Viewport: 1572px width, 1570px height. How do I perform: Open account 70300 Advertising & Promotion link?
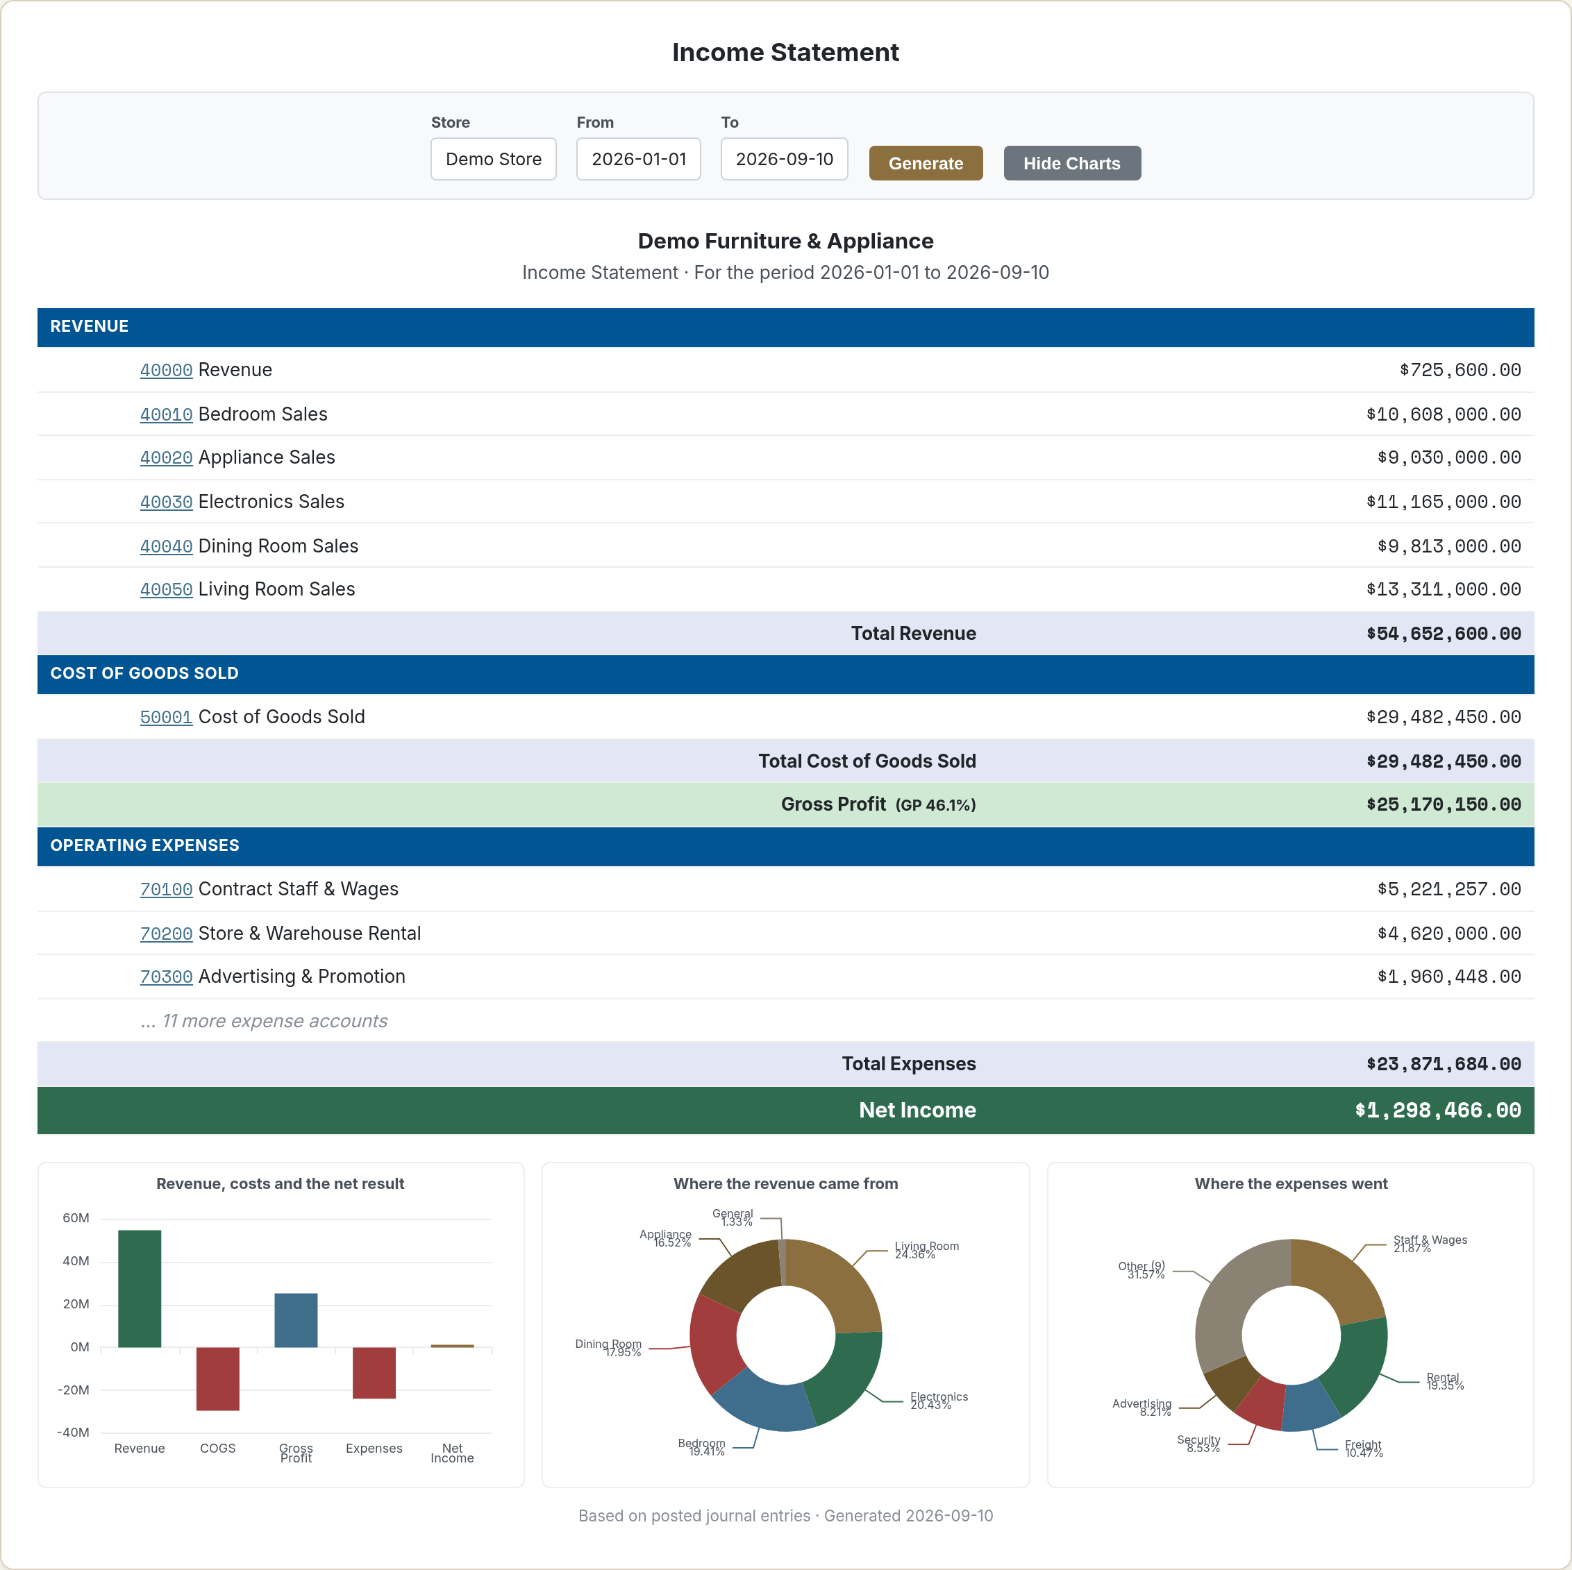coord(166,977)
